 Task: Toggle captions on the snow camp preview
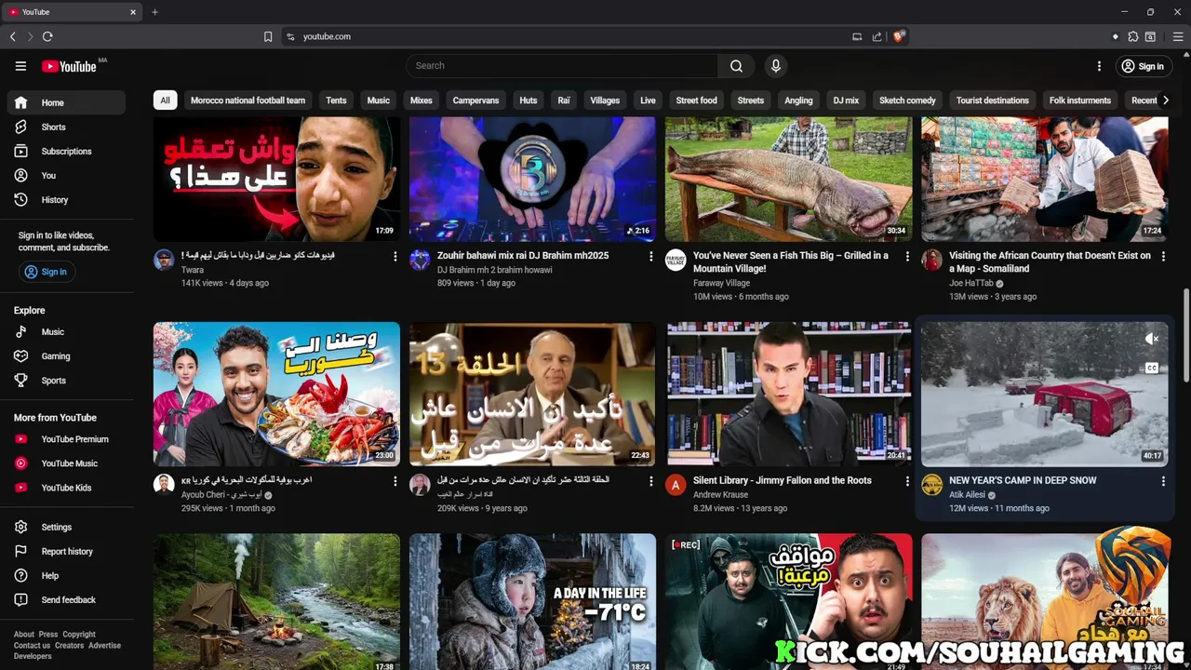pos(1151,368)
